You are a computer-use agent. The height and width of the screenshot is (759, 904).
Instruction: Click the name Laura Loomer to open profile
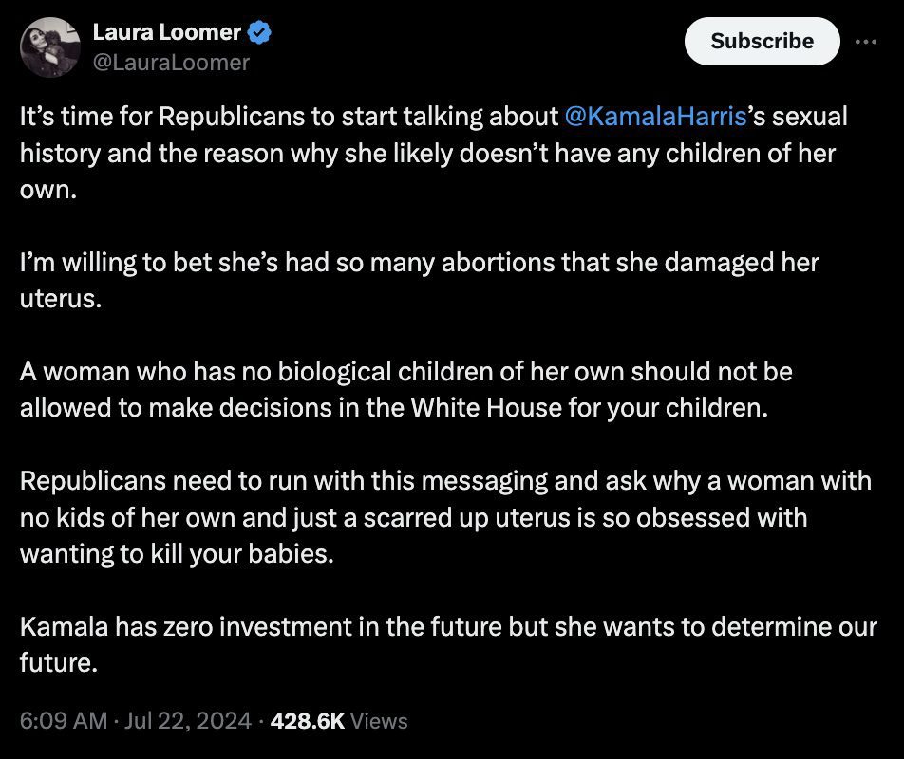coord(167,31)
